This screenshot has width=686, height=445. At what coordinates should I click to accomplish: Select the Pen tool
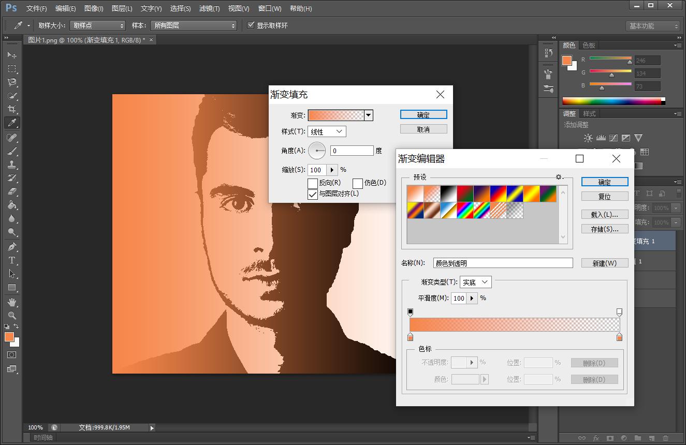[11, 247]
